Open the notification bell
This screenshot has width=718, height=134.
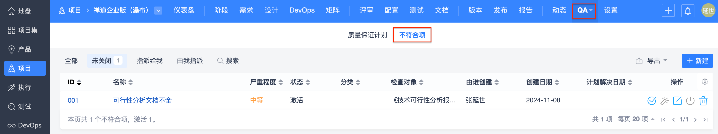click(688, 11)
